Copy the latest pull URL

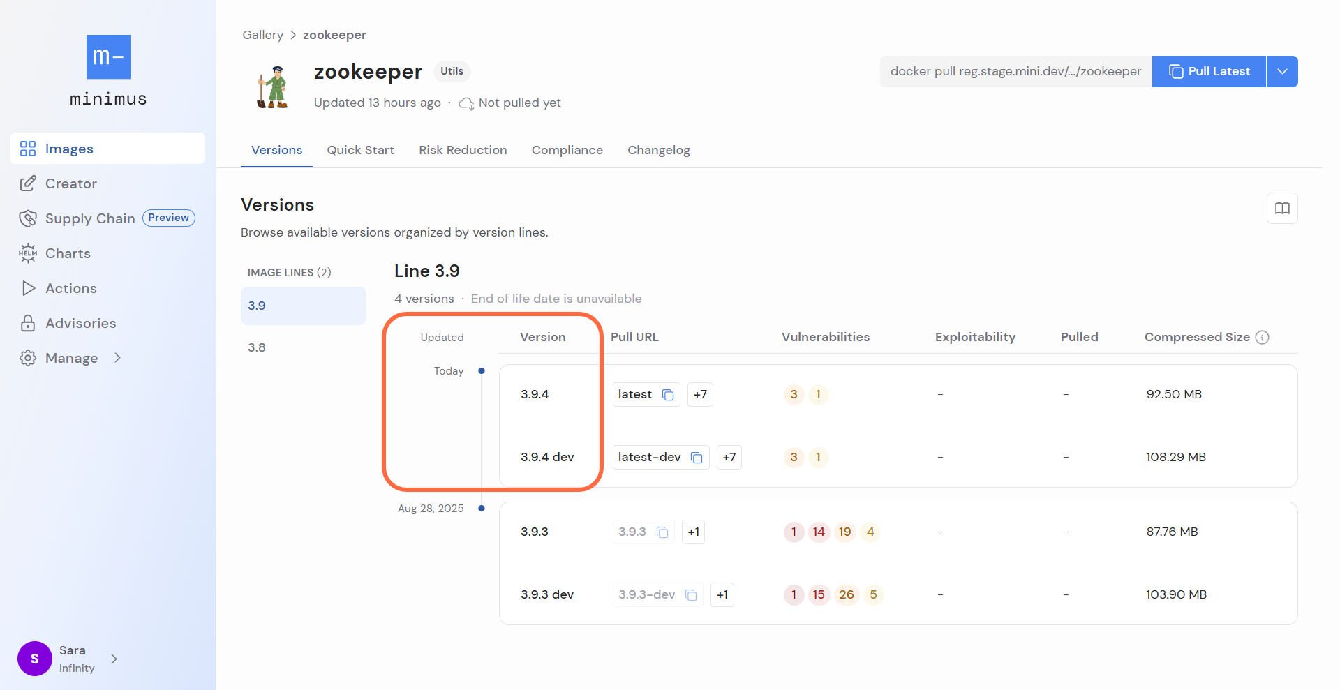[668, 395]
